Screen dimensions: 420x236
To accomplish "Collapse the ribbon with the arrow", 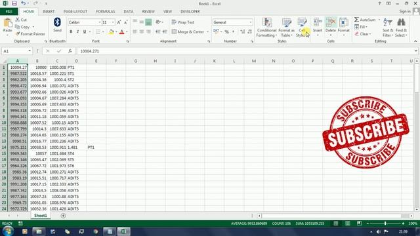I will [x=415, y=41].
